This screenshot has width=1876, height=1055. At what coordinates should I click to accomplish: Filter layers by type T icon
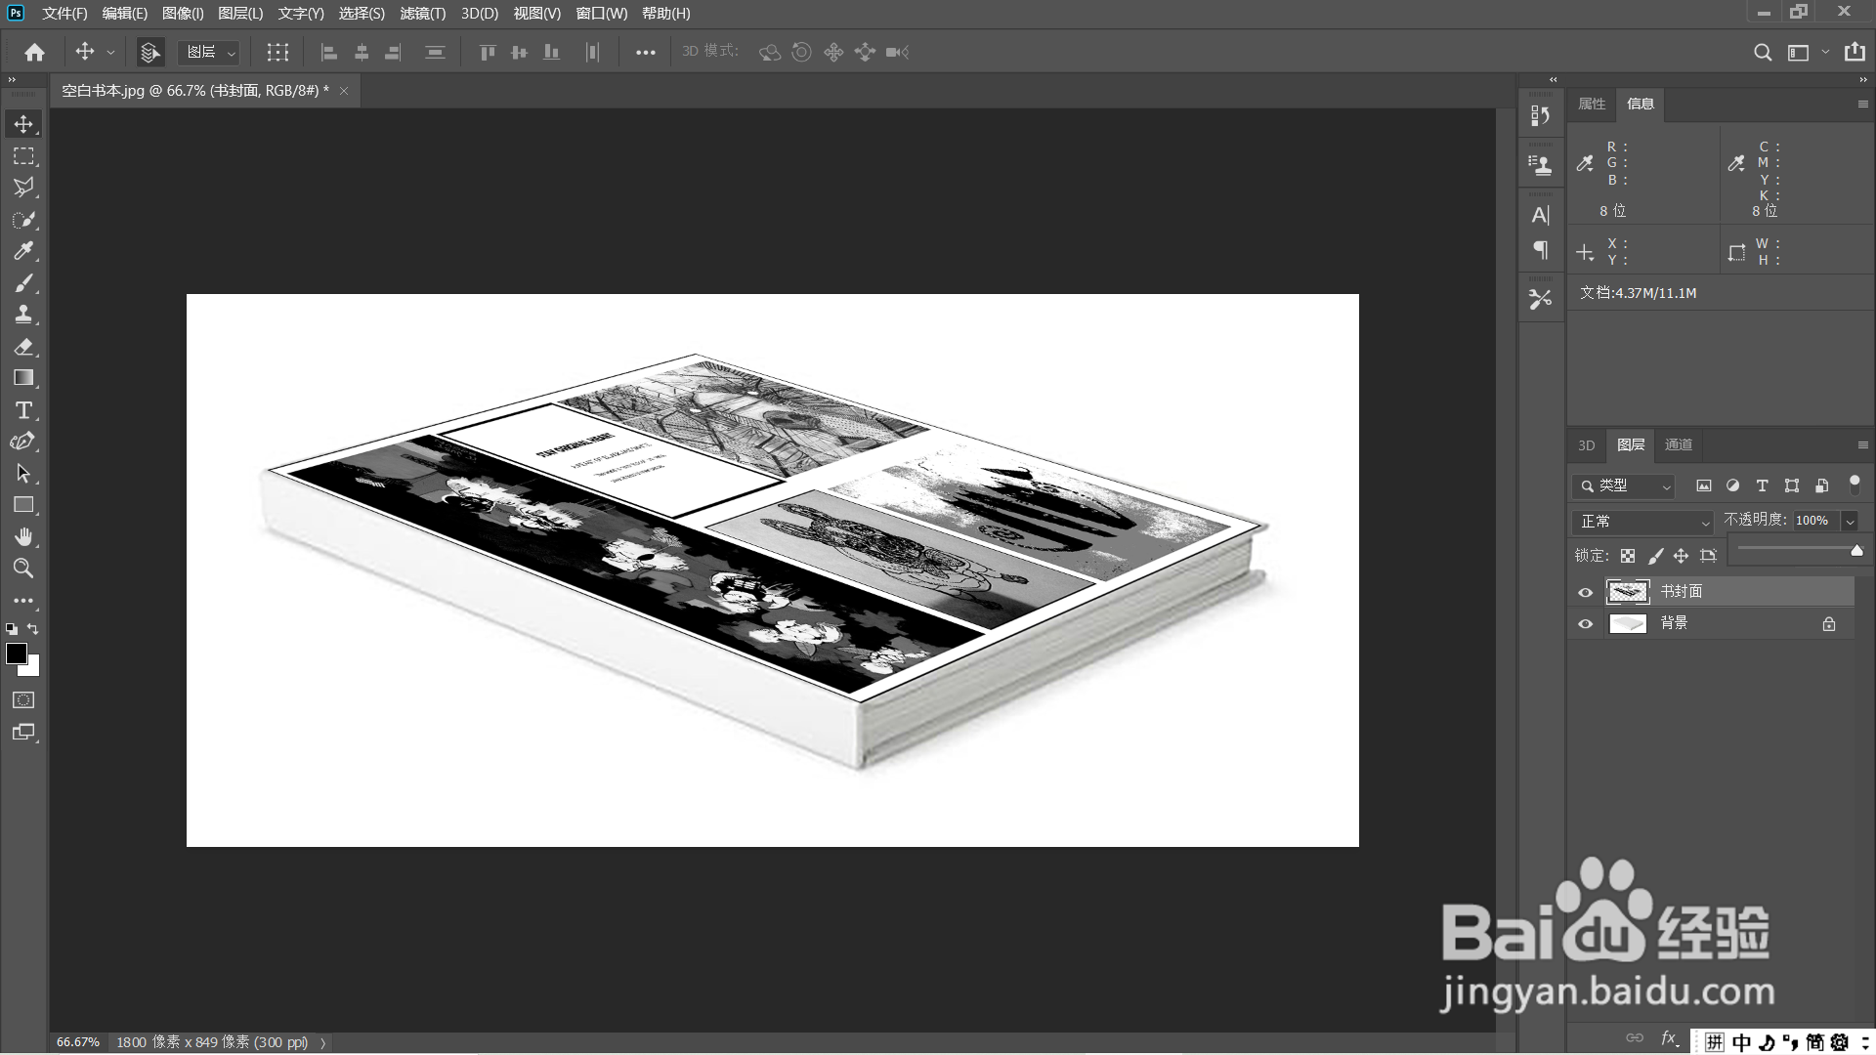[x=1762, y=485]
